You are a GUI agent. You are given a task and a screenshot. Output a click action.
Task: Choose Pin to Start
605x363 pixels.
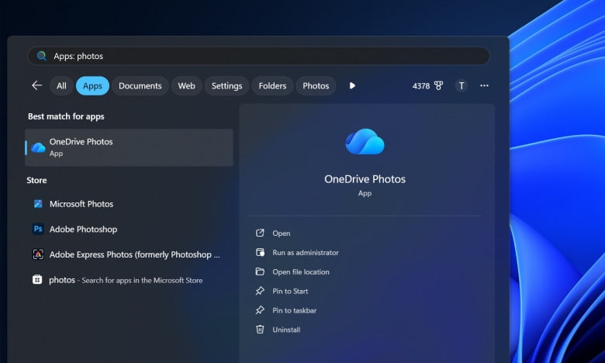[x=290, y=291]
